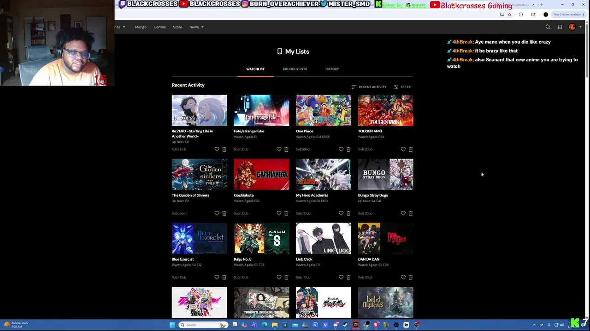The image size is (590, 331).
Task: Delete Kaiju No. 8 with trash icon
Action: (x=286, y=277)
